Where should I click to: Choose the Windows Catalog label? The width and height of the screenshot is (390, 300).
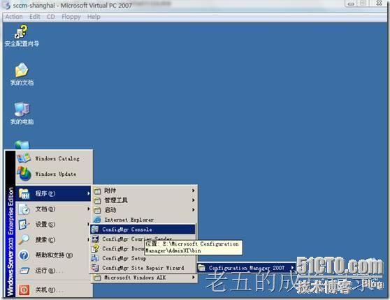click(x=57, y=158)
